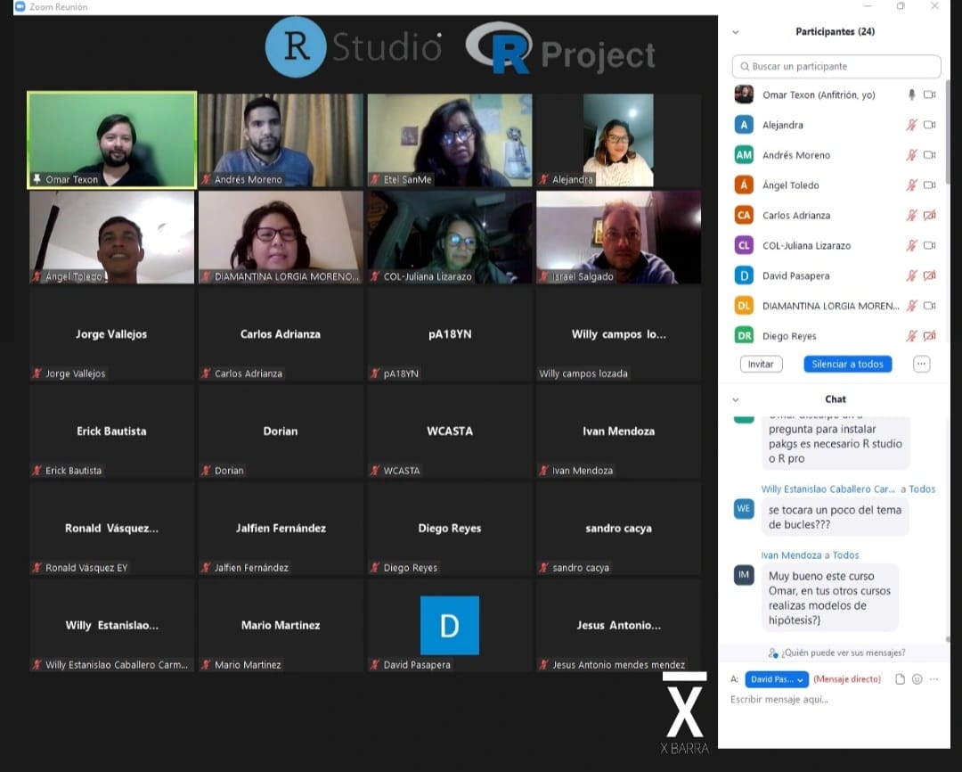Select Etel SanMe's video tile
Screen dimensions: 962x772
coord(450,140)
